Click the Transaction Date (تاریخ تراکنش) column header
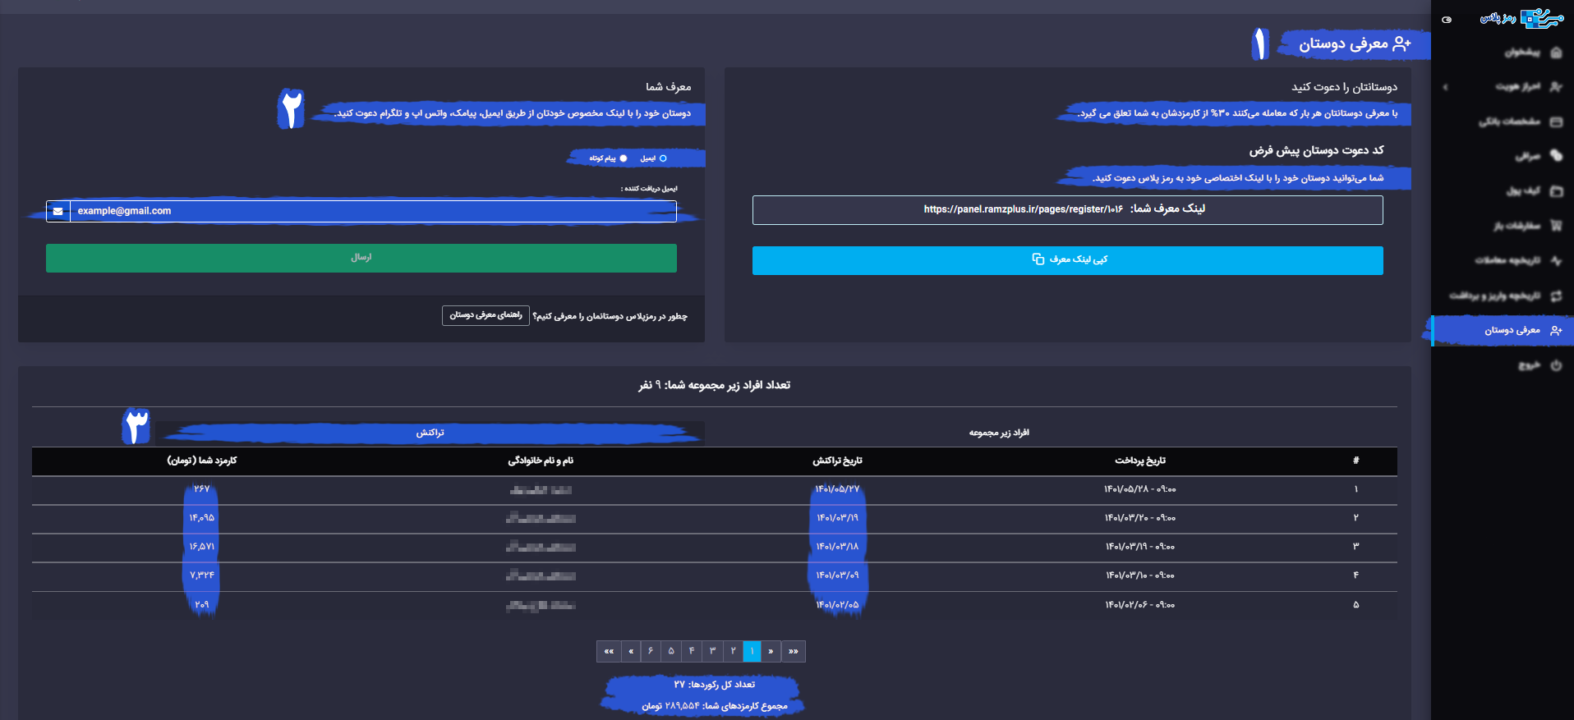The height and width of the screenshot is (720, 1574). pyautogui.click(x=838, y=461)
